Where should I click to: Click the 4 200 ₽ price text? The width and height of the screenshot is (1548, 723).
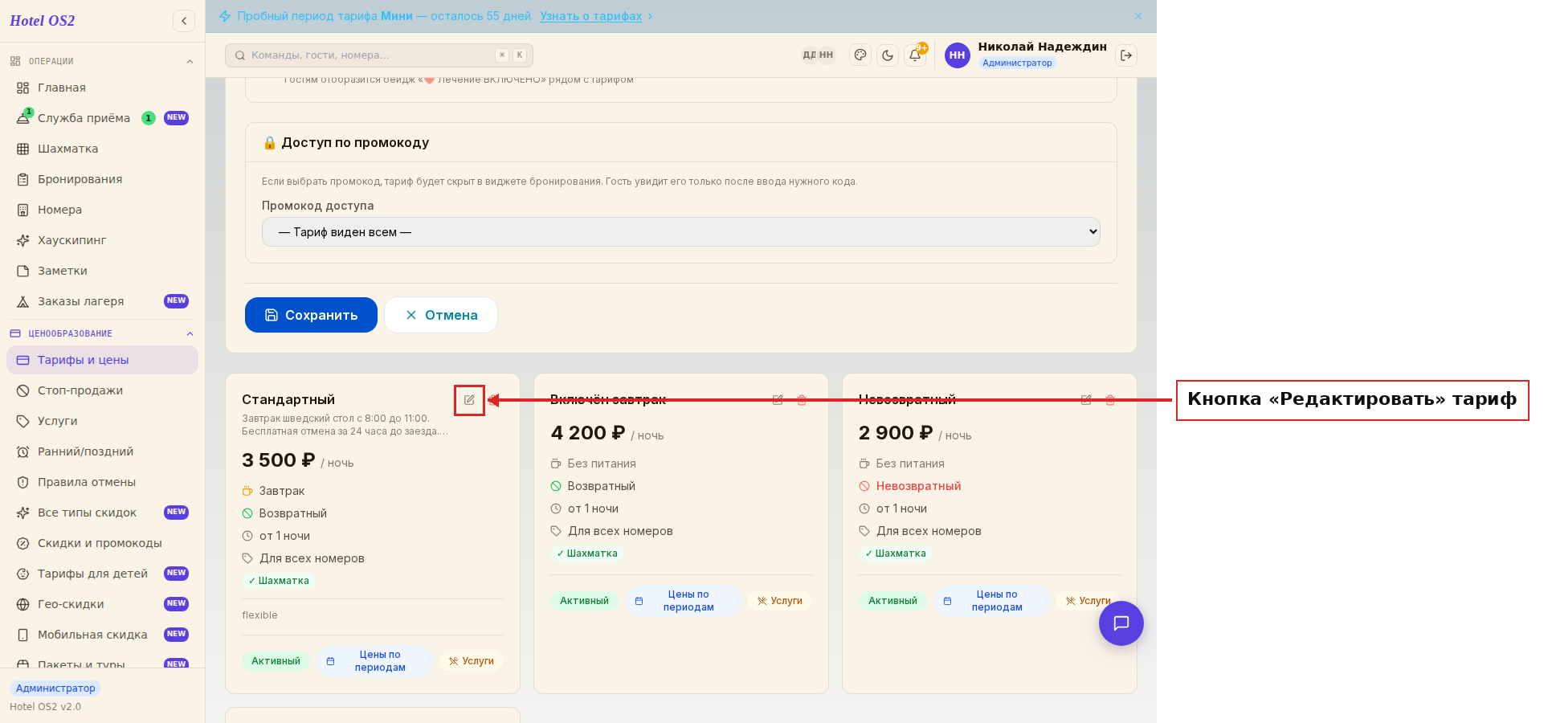point(588,433)
